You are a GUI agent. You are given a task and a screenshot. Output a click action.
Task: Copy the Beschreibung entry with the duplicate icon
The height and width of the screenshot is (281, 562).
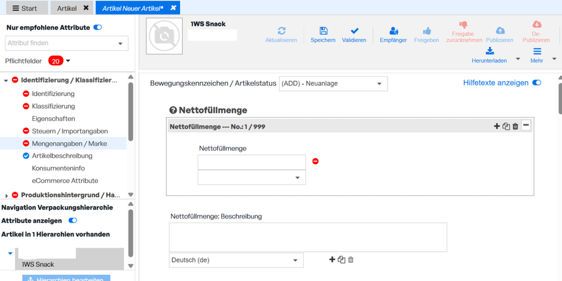(x=341, y=260)
